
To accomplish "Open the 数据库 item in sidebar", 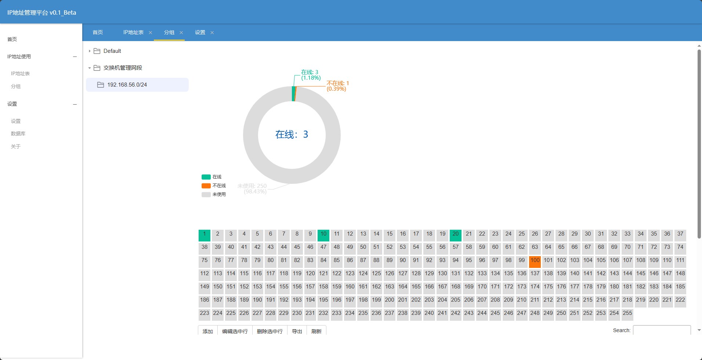I will pos(18,134).
